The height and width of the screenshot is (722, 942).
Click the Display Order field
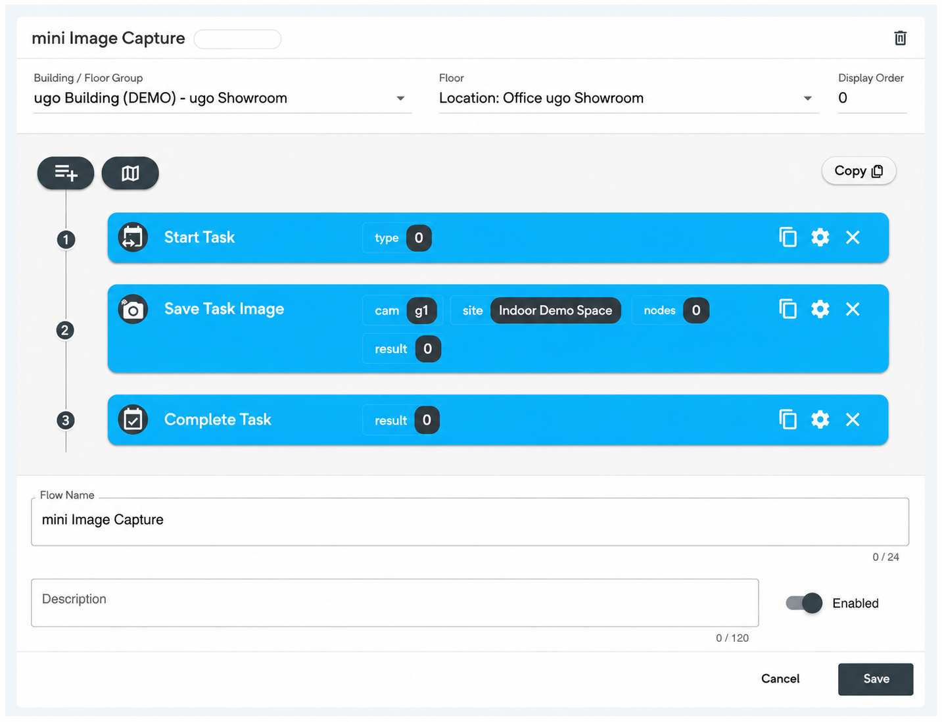[x=872, y=98]
